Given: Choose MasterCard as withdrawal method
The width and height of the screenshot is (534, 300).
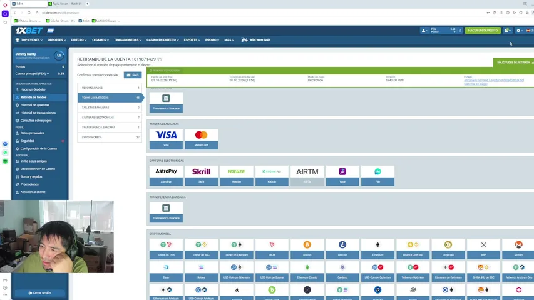Looking at the screenshot, I should click(x=202, y=139).
